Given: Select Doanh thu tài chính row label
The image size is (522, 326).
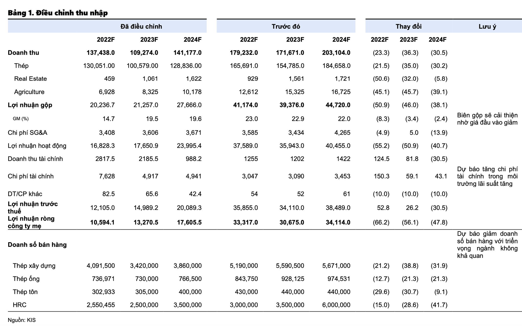Looking at the screenshot, I should pos(35,159).
